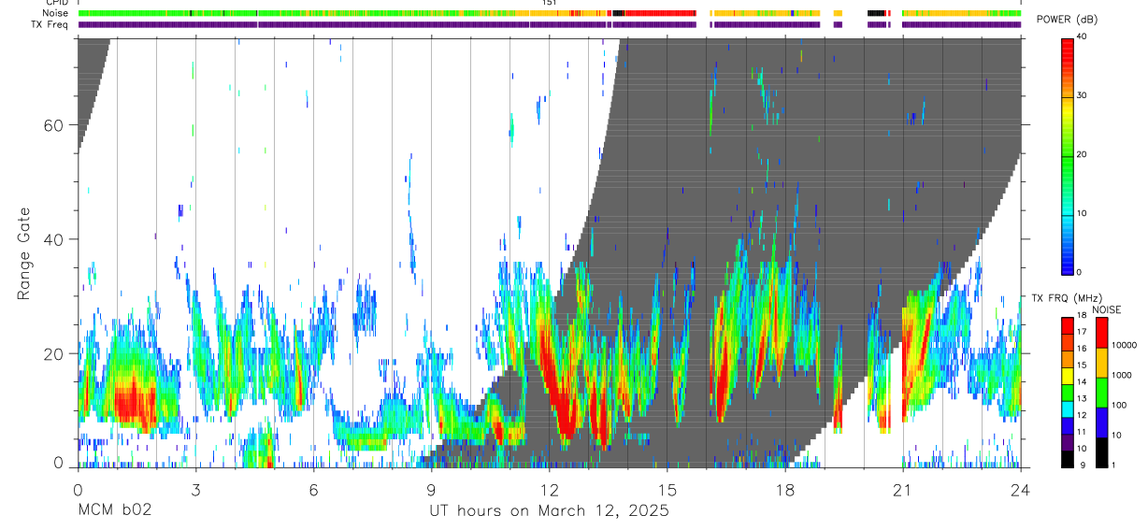Click the '40' power scale label
The width and height of the screenshot is (1148, 530).
[x=1083, y=36]
